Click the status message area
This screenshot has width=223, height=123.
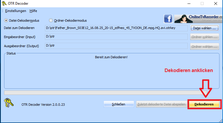click(x=112, y=70)
